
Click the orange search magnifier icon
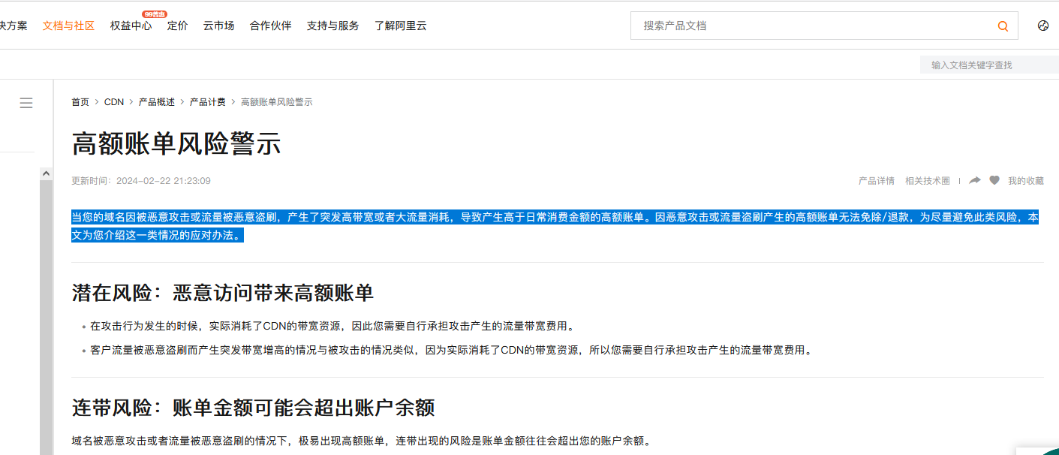click(x=1003, y=26)
